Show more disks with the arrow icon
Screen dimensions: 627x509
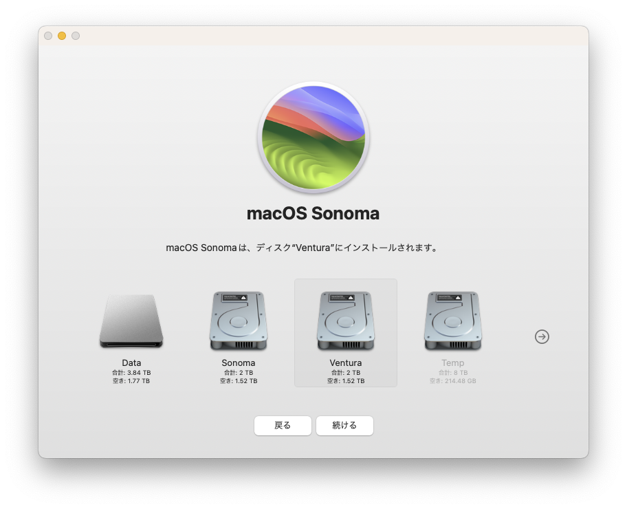(542, 336)
